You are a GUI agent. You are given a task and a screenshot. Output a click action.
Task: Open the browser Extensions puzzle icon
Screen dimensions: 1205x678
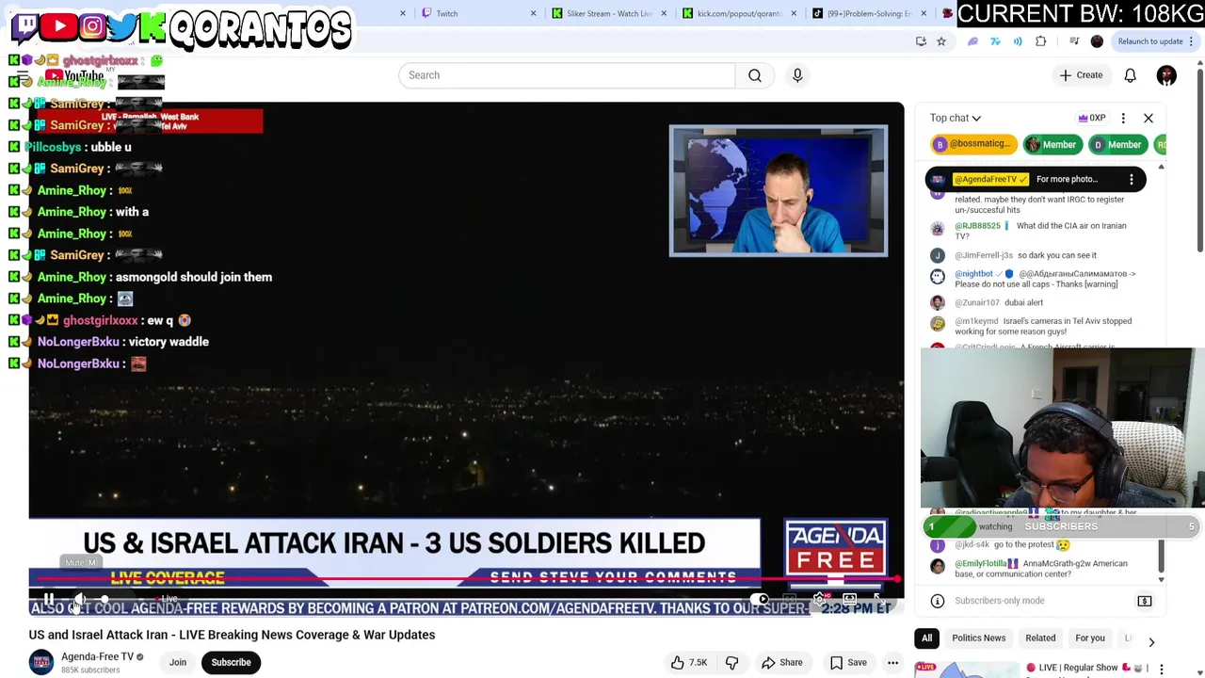click(x=1040, y=41)
